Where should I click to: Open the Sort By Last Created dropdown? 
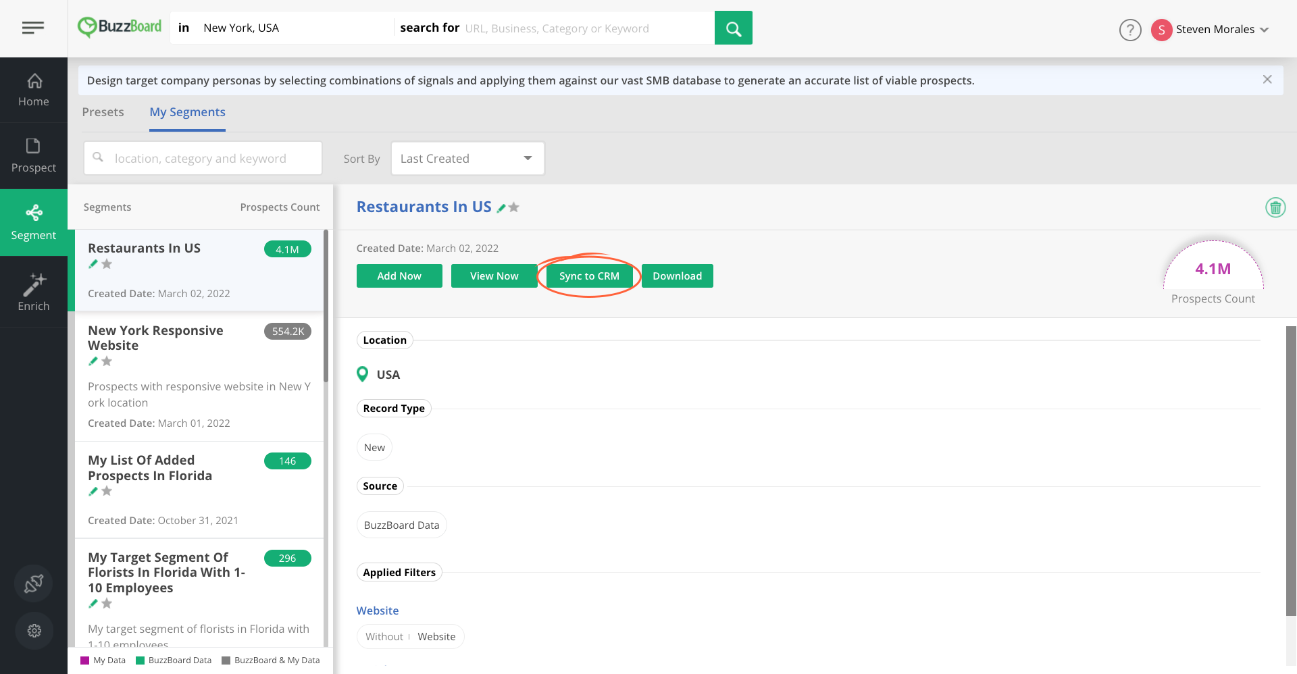467,159
